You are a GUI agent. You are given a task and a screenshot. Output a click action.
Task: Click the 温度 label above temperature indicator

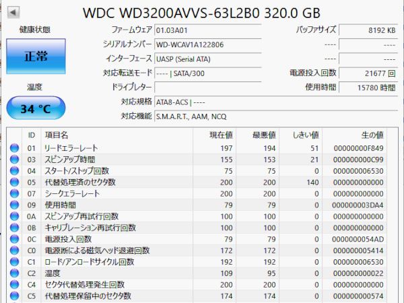(x=34, y=87)
